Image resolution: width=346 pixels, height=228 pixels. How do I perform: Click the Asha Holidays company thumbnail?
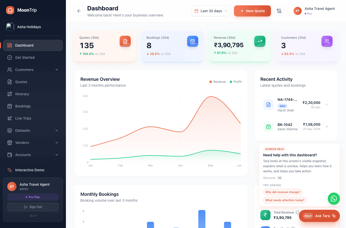coord(10,27)
